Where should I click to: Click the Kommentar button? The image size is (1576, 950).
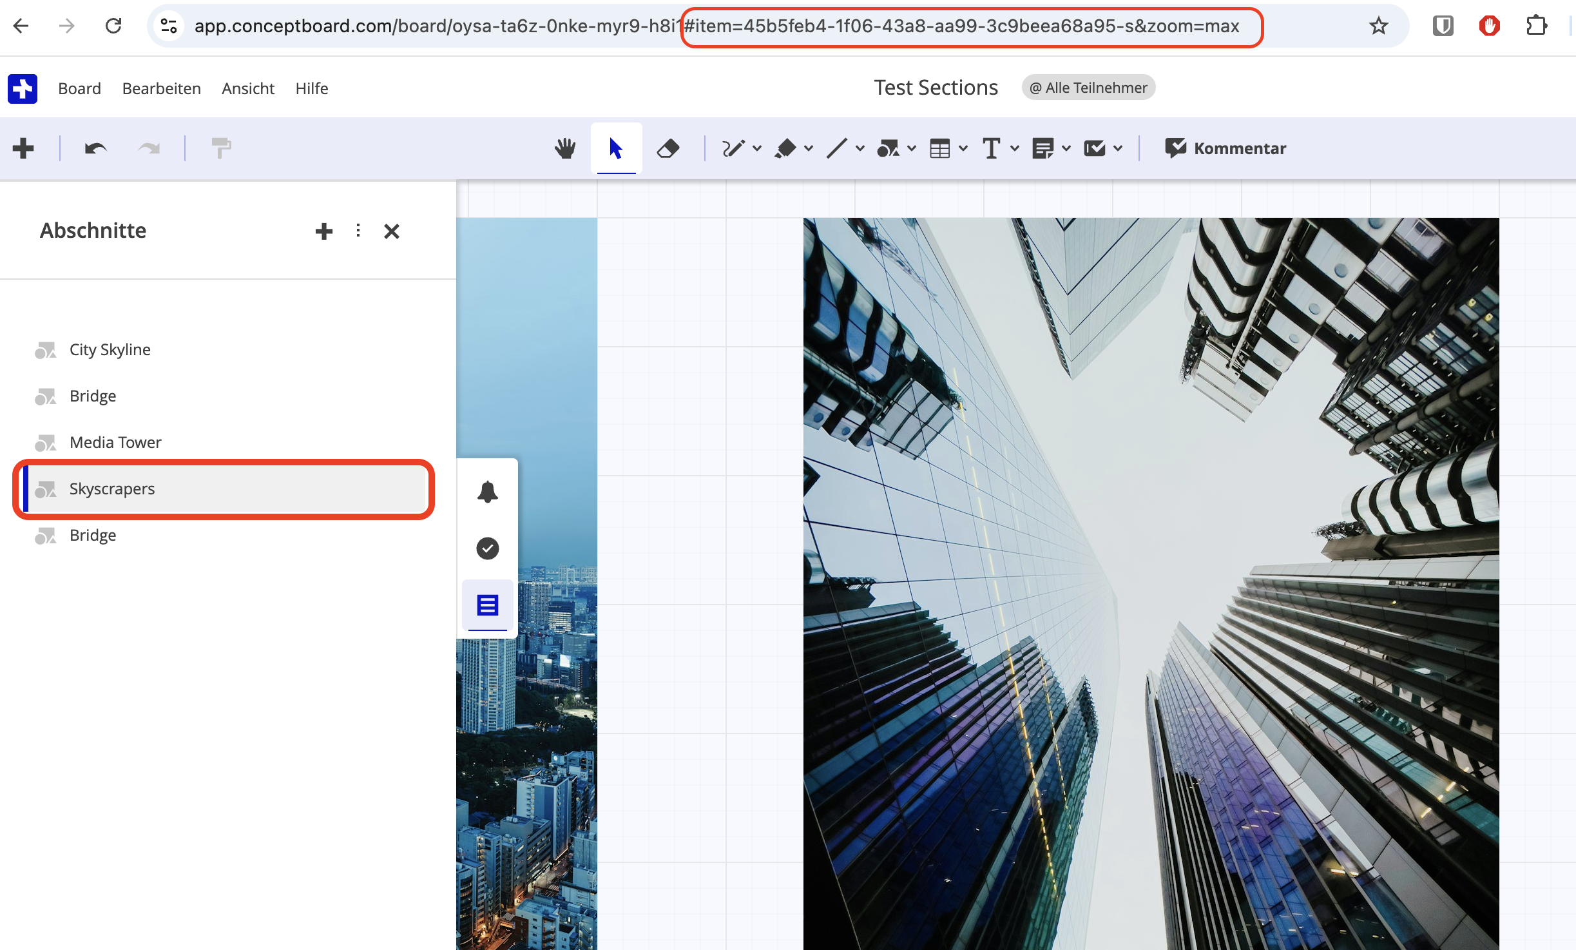click(x=1225, y=149)
